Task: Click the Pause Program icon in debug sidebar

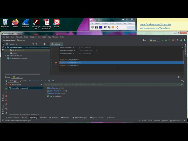Action: [x=6, y=92]
